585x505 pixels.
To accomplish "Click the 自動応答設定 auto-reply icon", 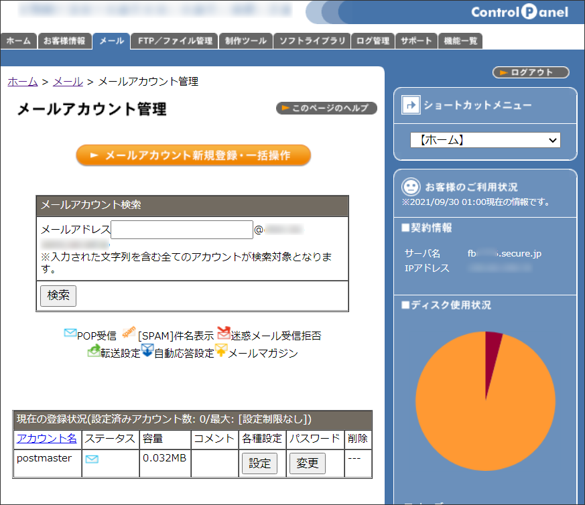I will tap(147, 350).
